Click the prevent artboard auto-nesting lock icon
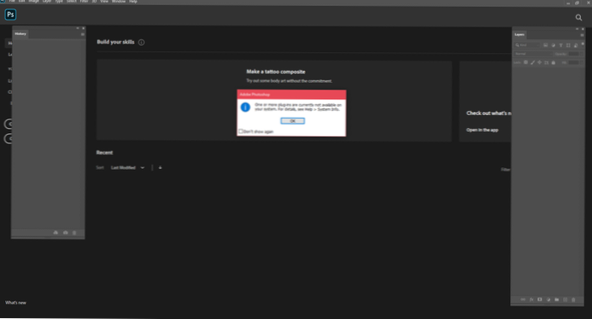The image size is (592, 319). pos(547,62)
